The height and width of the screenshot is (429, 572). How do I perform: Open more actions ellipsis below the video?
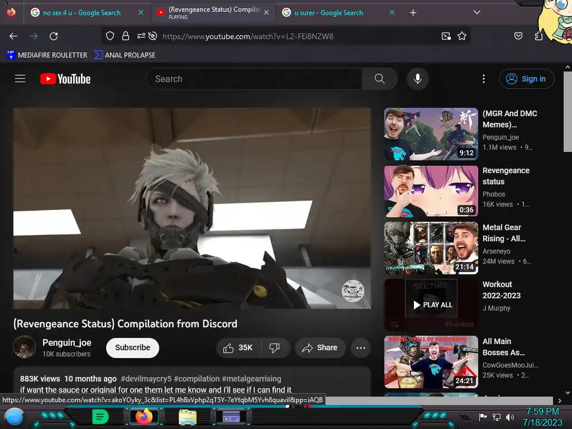(360, 347)
